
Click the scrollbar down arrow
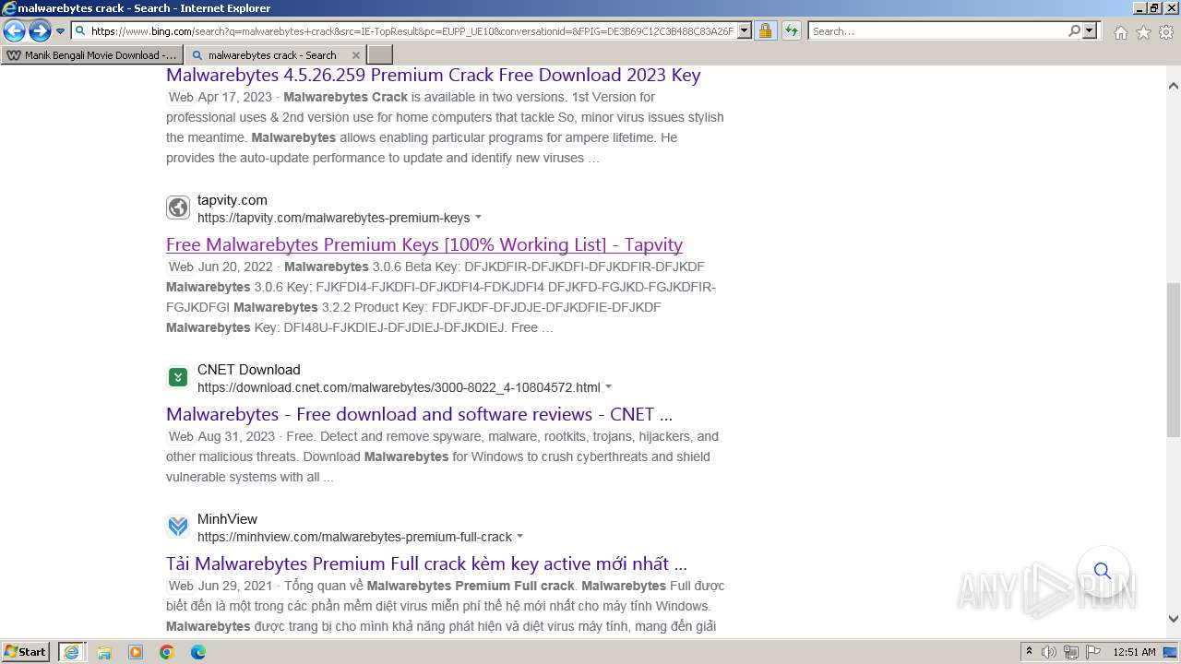click(x=1174, y=619)
